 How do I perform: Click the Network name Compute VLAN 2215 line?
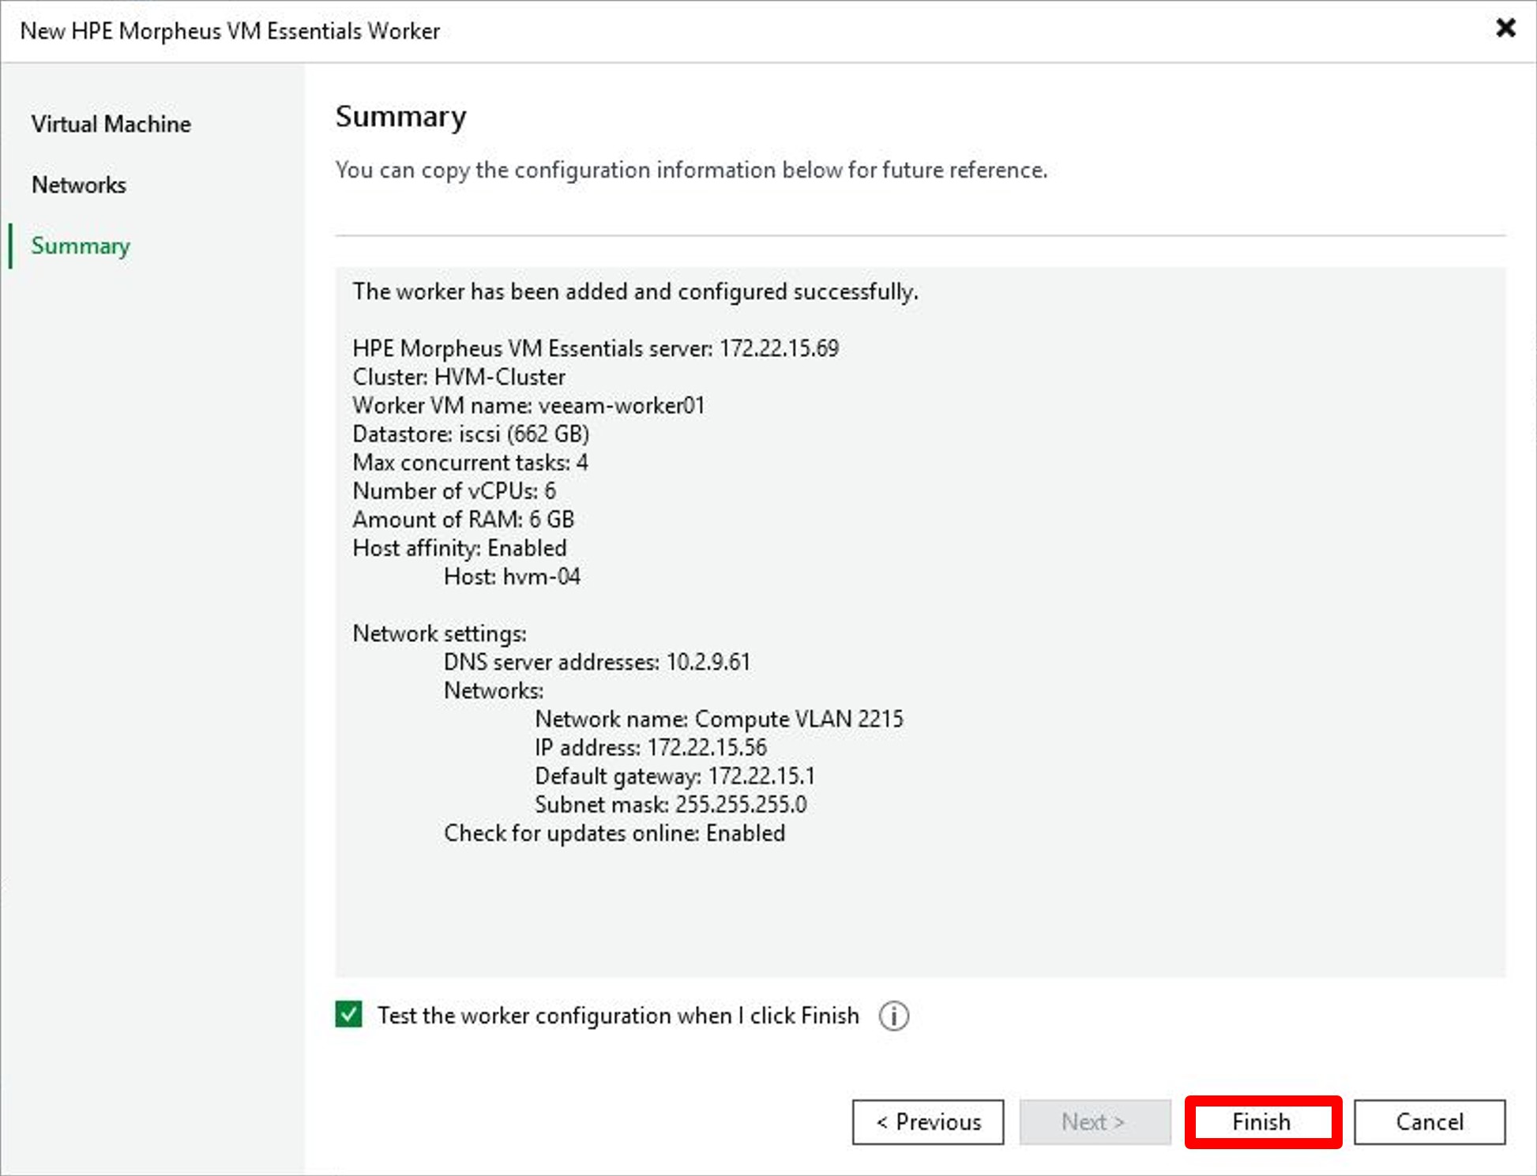[720, 719]
